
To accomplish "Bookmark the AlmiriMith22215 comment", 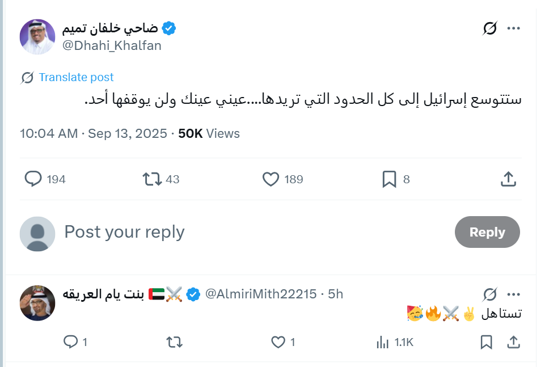I will point(486,342).
